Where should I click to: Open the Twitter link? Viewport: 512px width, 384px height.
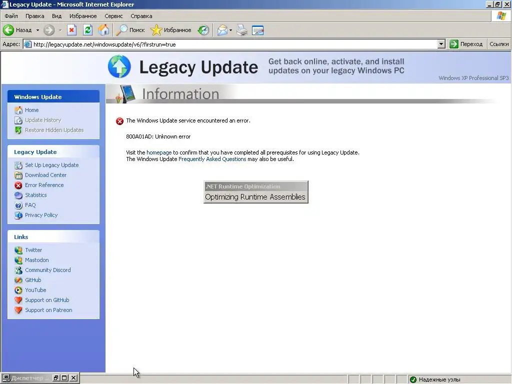[x=33, y=250]
